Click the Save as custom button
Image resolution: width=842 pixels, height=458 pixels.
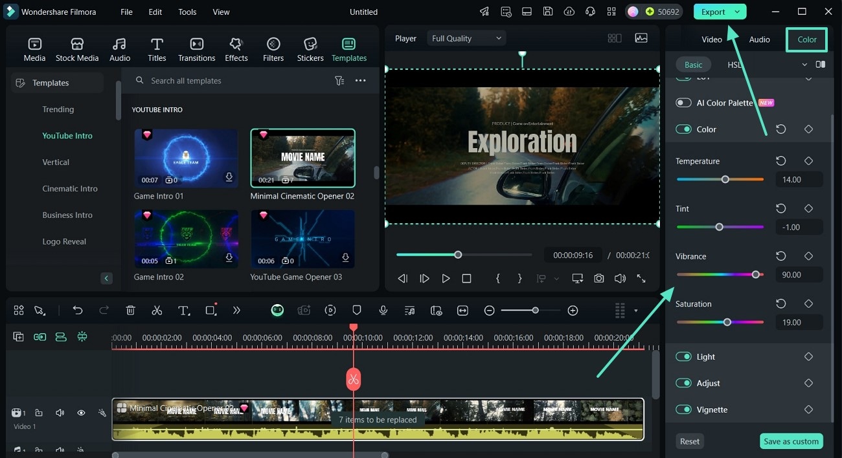[x=791, y=441]
